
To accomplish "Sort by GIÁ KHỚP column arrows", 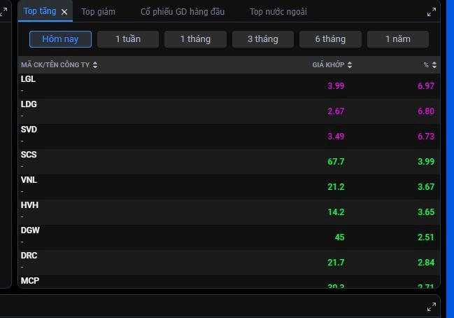I will (x=350, y=65).
